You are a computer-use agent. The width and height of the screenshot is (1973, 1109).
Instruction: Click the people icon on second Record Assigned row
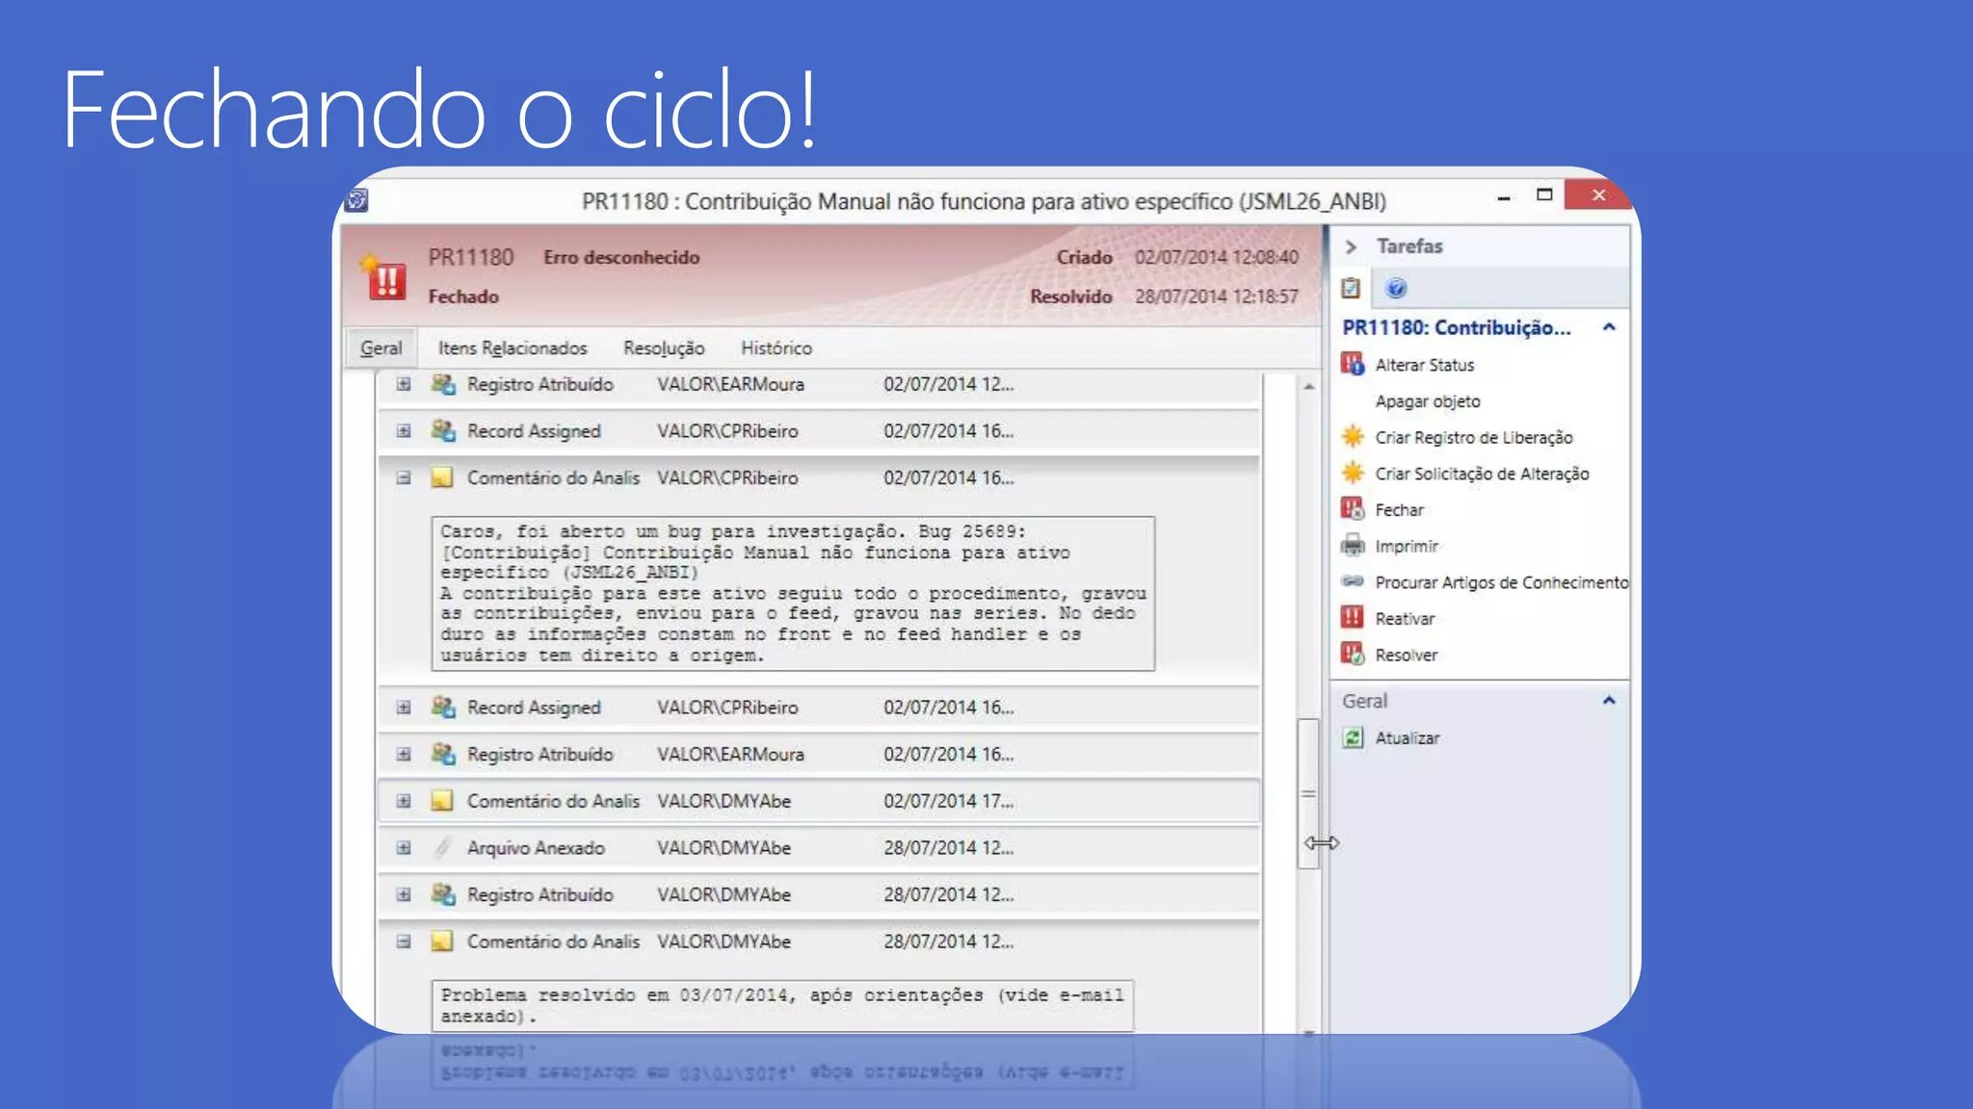click(443, 708)
